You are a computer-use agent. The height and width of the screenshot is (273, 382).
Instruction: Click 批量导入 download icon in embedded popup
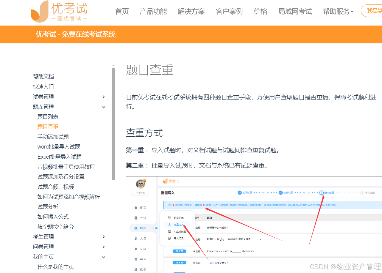(169, 225)
